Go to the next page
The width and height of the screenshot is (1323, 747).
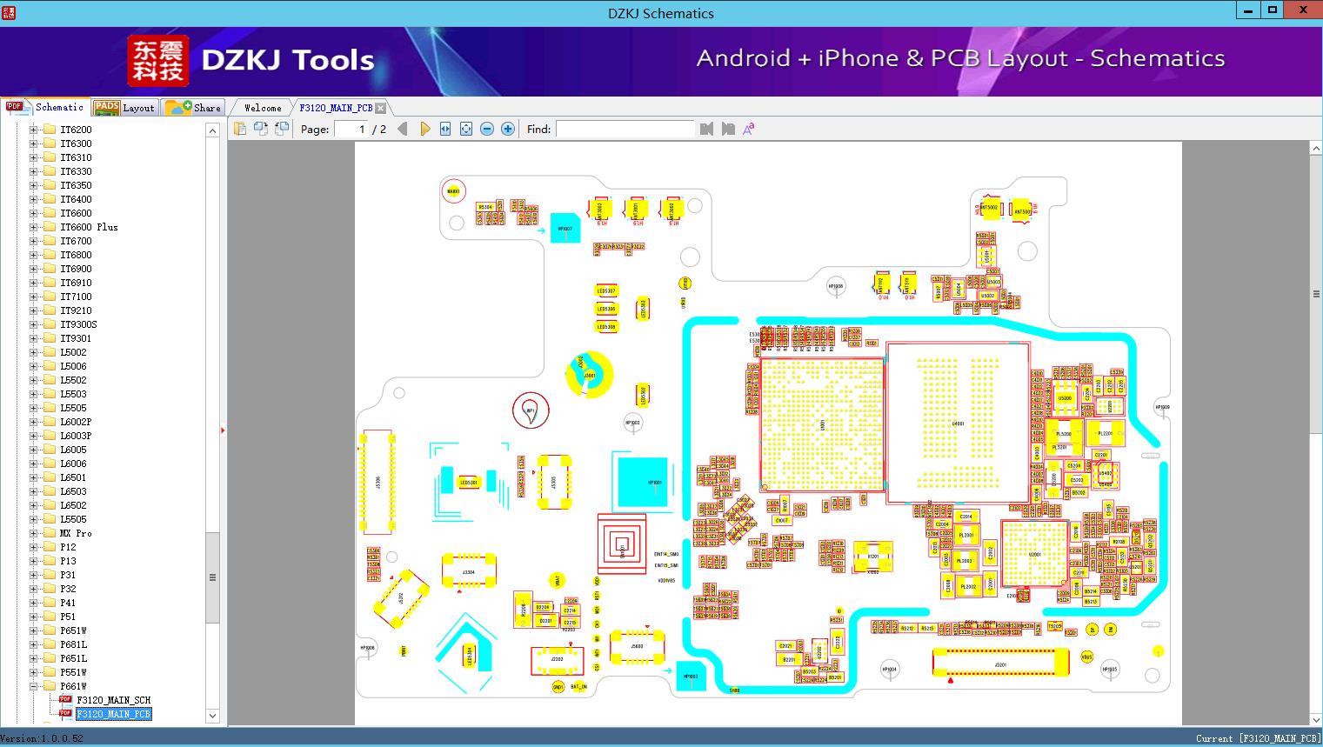(424, 129)
